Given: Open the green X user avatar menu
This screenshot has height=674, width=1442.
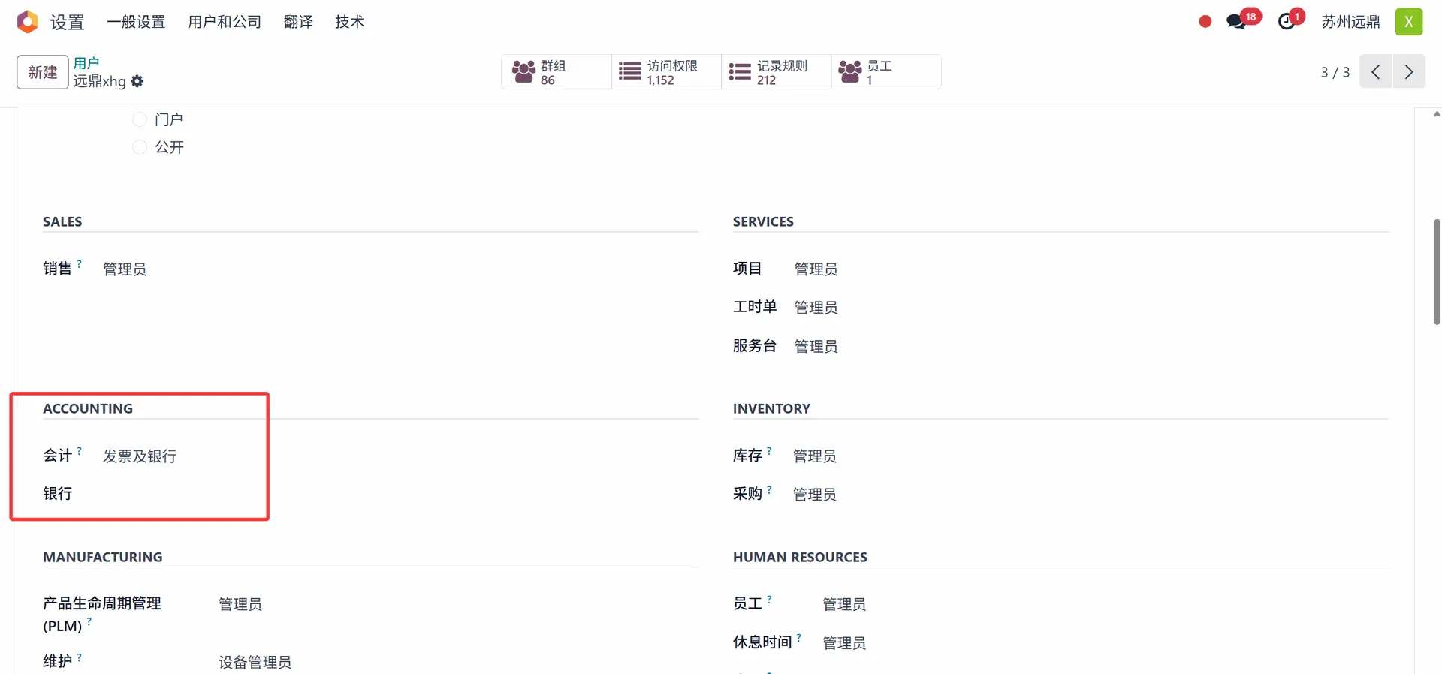Looking at the screenshot, I should pyautogui.click(x=1408, y=22).
